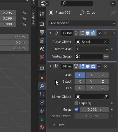This screenshot has height=132, width=118.
Task: Uncheck the Merge checkbox
Action: click(x=76, y=110)
